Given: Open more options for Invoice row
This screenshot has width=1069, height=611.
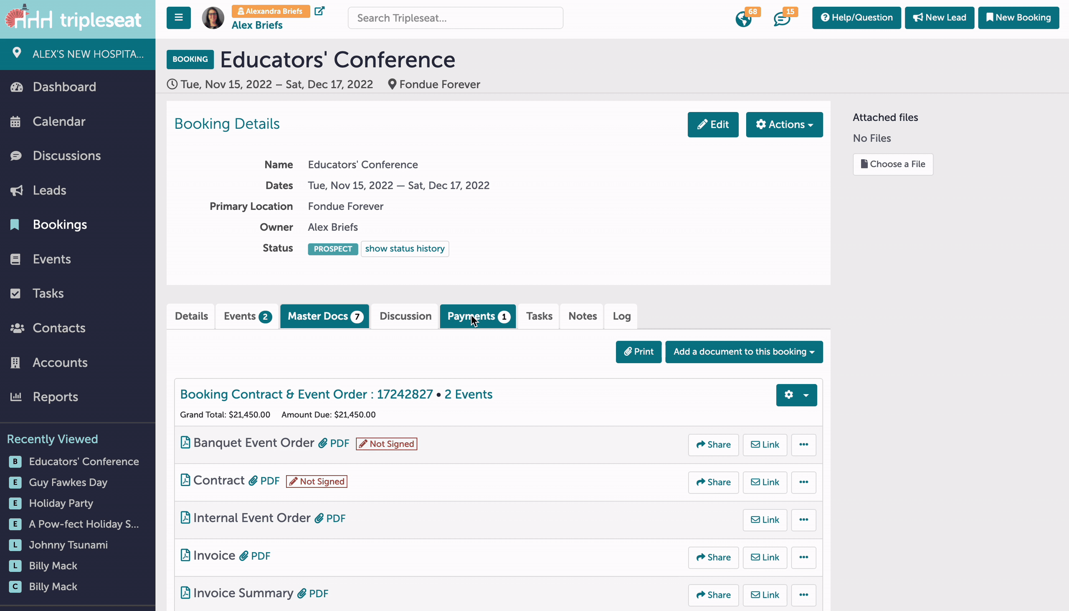Looking at the screenshot, I should [803, 557].
